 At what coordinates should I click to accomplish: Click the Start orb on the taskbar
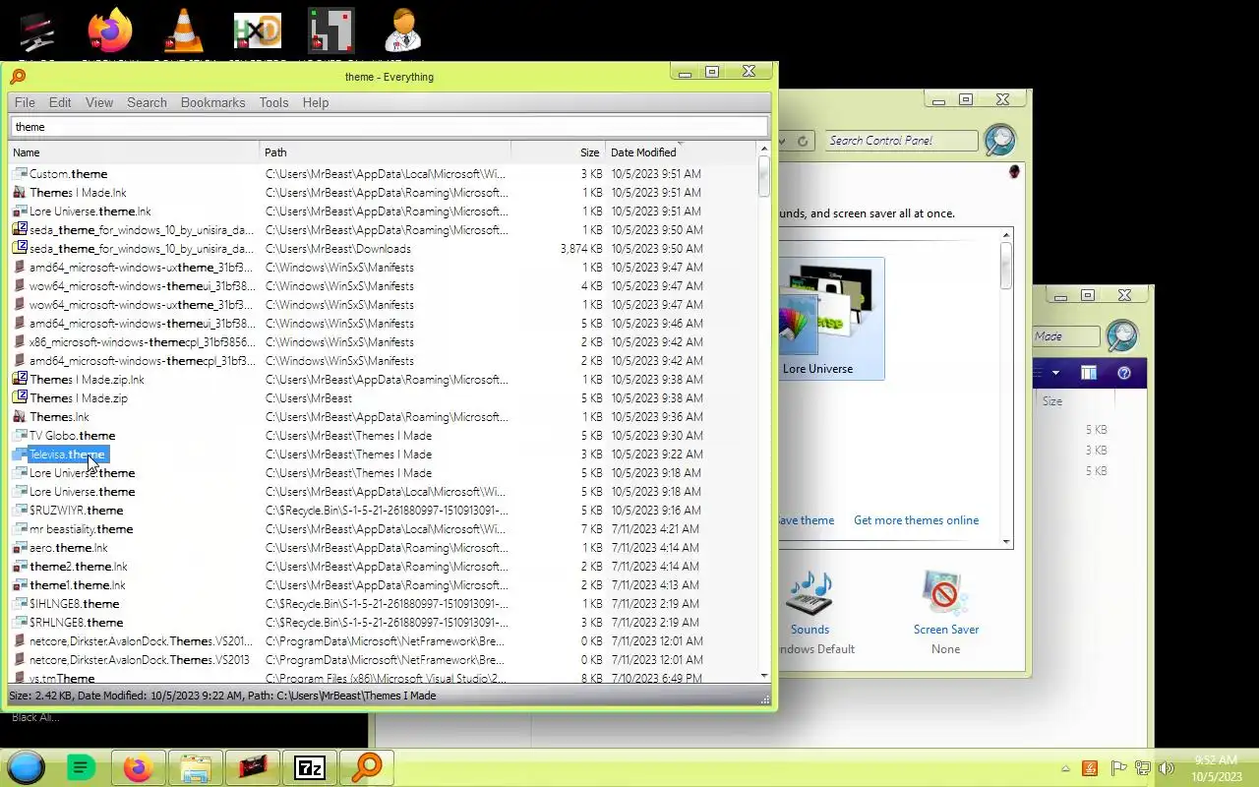[x=27, y=767]
